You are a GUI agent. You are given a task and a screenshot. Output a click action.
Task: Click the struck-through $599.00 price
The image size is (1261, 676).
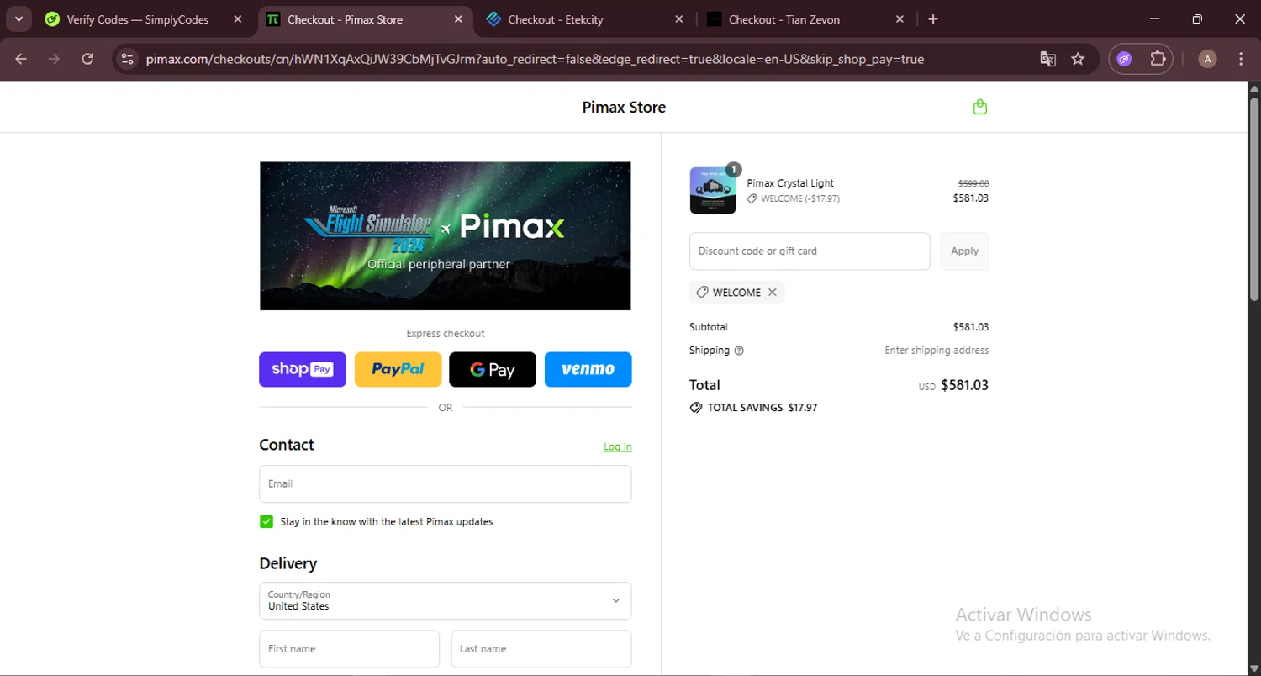click(x=973, y=183)
